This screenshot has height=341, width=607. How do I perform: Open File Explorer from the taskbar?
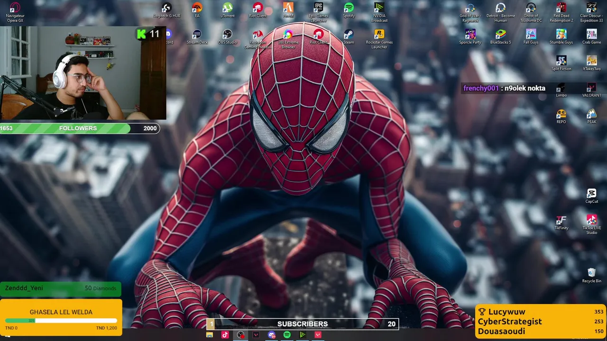[x=210, y=335]
